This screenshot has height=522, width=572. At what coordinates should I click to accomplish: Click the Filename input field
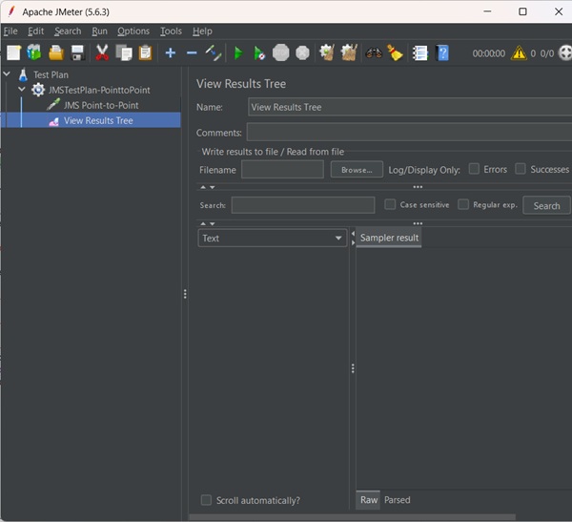tap(282, 169)
